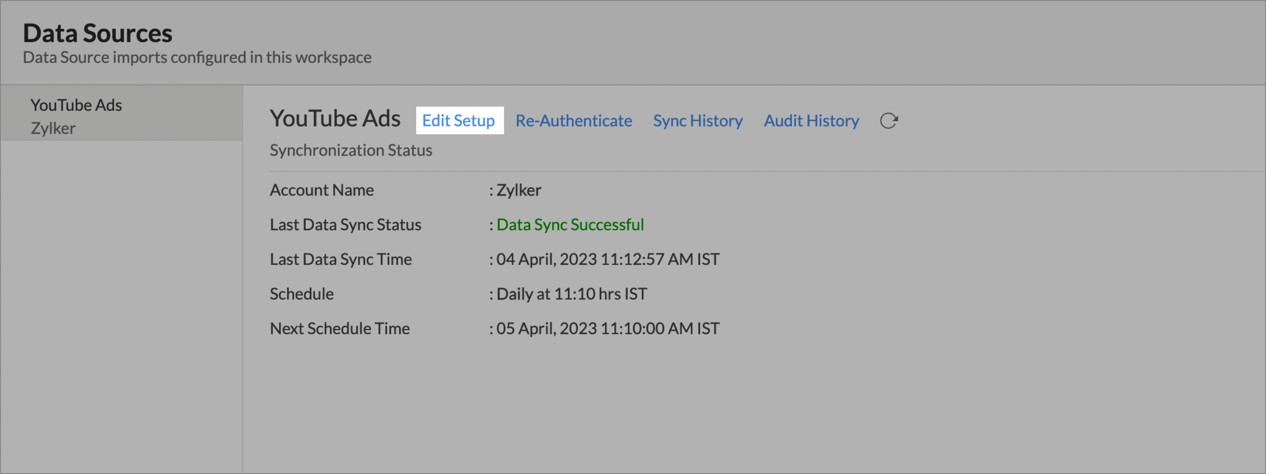The width and height of the screenshot is (1266, 474).
Task: Click the 04 April, 2023 sync time value
Action: [x=607, y=259]
